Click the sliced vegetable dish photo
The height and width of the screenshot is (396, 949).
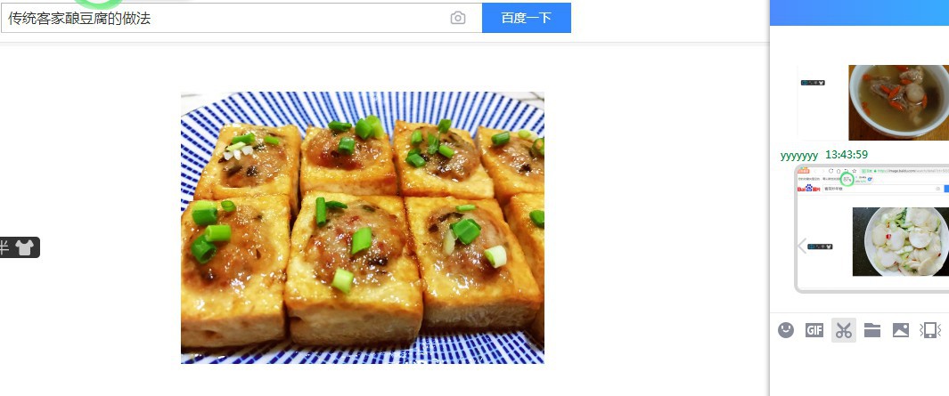(901, 242)
